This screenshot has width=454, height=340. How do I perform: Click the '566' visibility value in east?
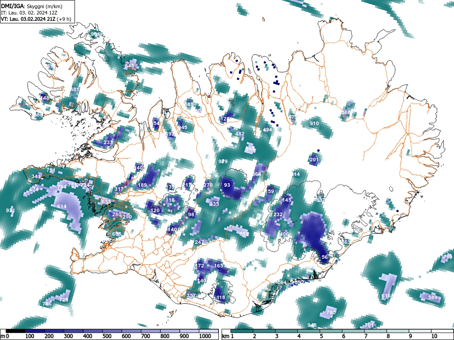(x=346, y=113)
